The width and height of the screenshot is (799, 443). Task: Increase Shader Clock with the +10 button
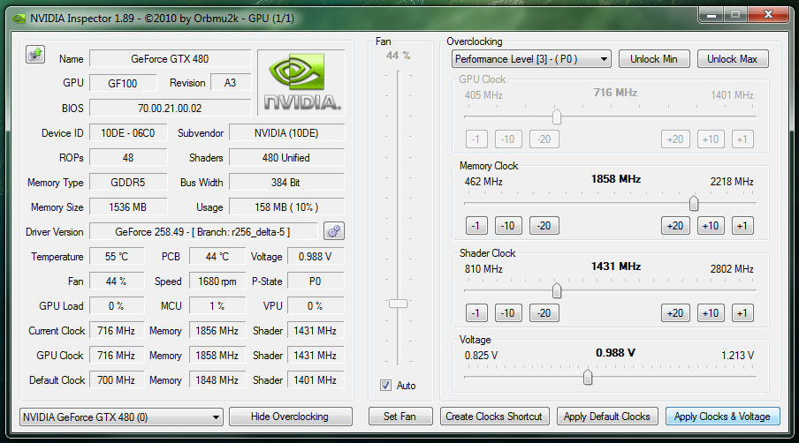click(x=711, y=313)
